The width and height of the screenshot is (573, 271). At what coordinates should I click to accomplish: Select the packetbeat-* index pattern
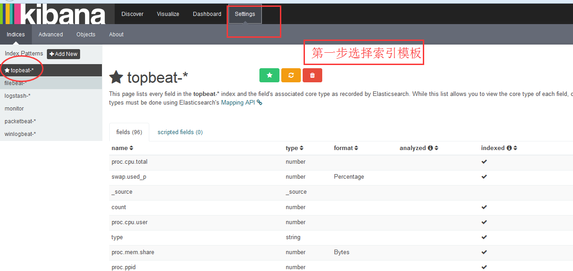click(x=51, y=121)
